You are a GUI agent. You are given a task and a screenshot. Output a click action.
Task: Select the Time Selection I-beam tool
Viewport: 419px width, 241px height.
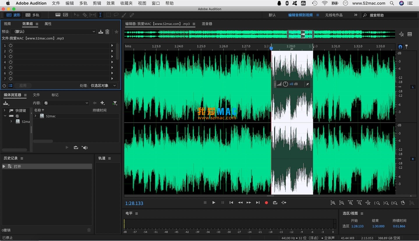coord(100,15)
